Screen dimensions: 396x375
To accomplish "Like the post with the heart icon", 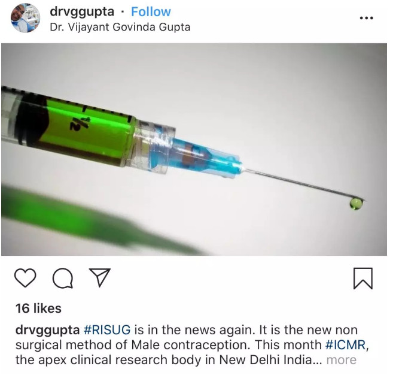I will 25,277.
